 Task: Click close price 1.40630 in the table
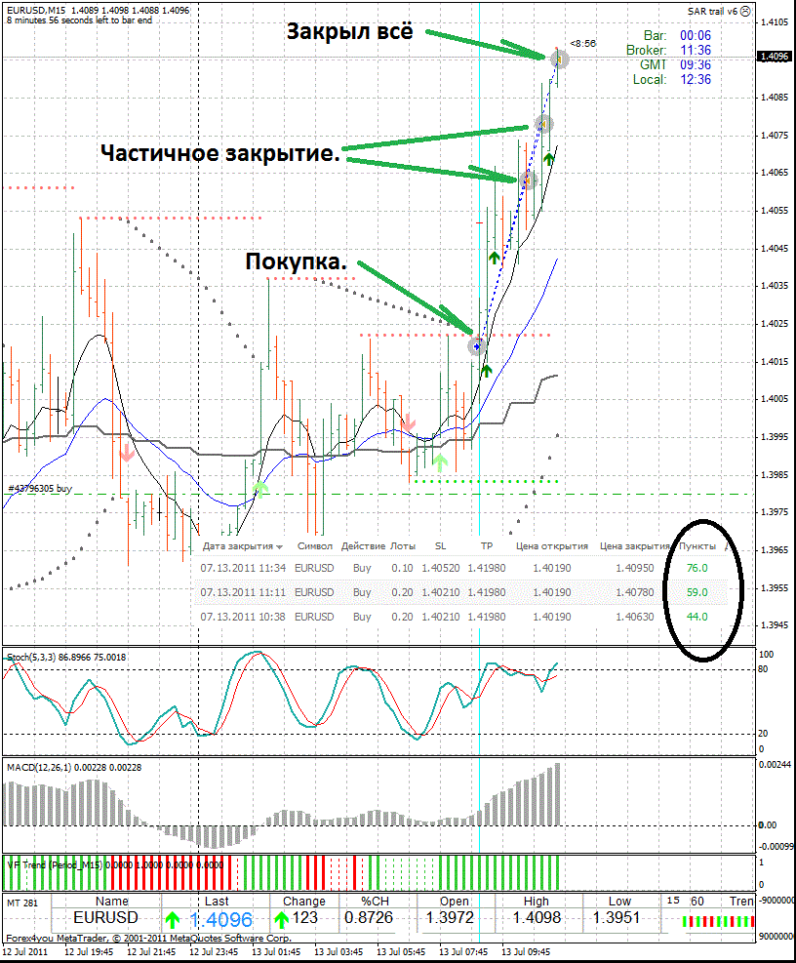634,617
